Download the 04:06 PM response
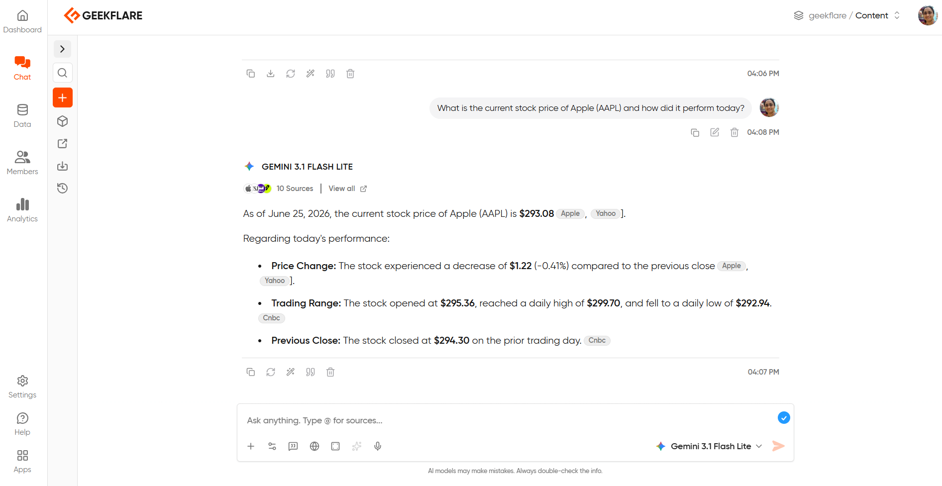This screenshot has width=942, height=486. point(271,74)
